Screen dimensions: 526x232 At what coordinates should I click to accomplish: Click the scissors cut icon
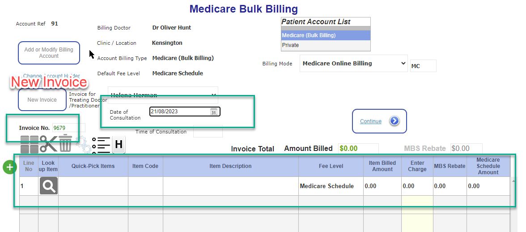click(x=49, y=144)
